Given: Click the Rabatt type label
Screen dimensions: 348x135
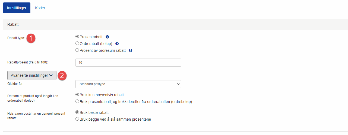Looking at the screenshot, I should (16, 38).
